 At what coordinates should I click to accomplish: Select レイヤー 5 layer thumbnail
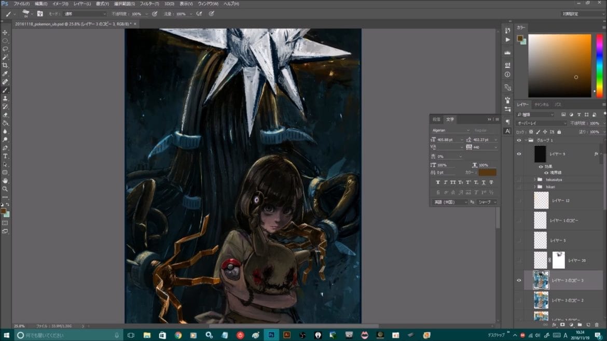[541, 240]
